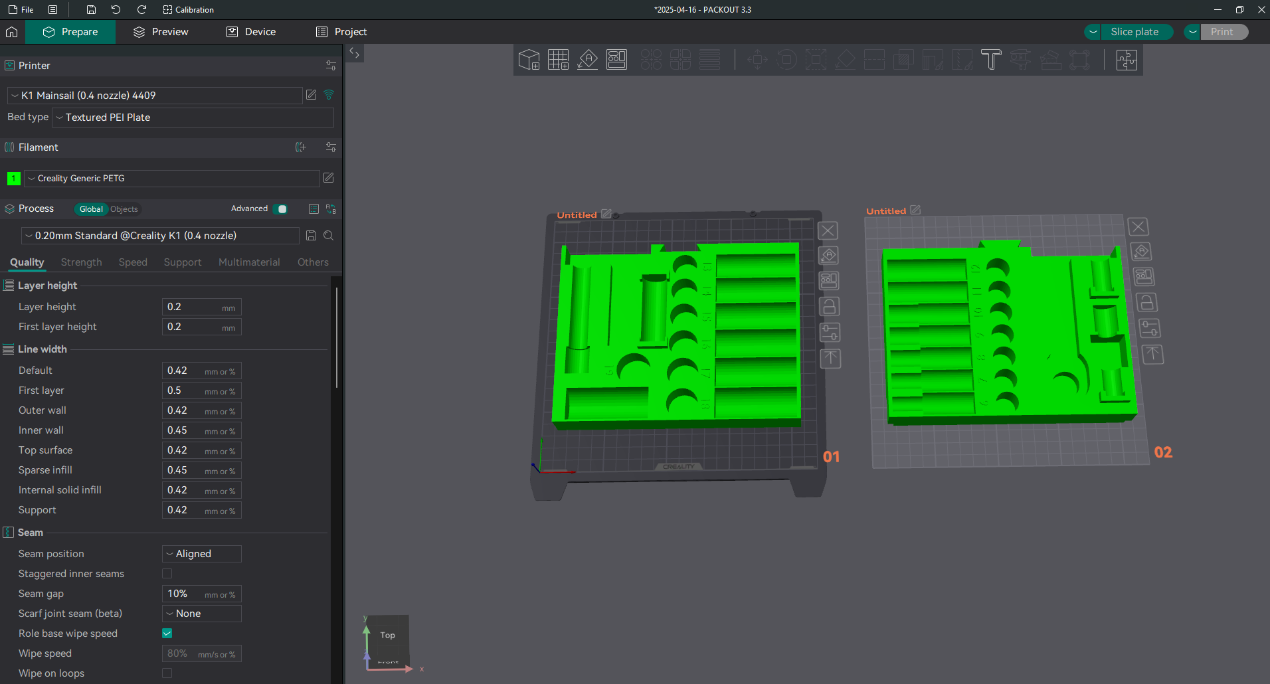This screenshot has width=1270, height=684.
Task: Select Global process scope
Action: tap(91, 209)
